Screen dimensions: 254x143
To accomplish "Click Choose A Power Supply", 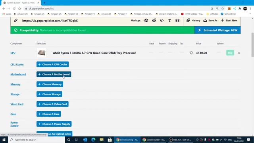I will coord(54,124).
